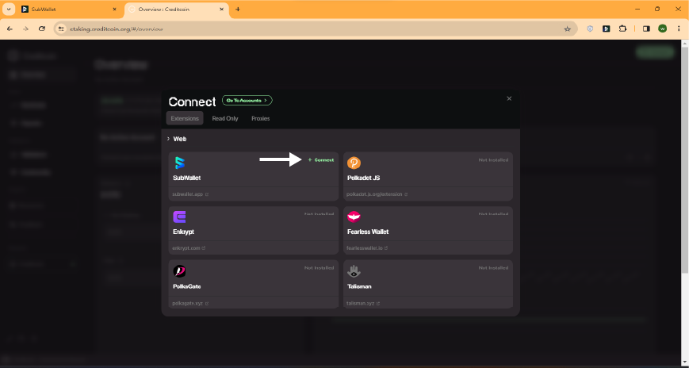Click the Talisman hand logo icon
Screen dimensions: 689x368
click(354, 271)
